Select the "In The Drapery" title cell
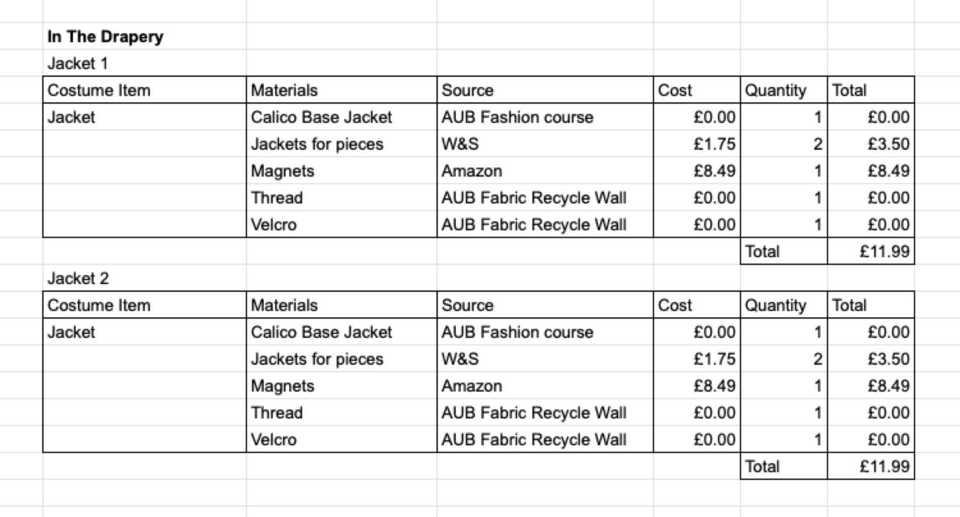 [106, 36]
